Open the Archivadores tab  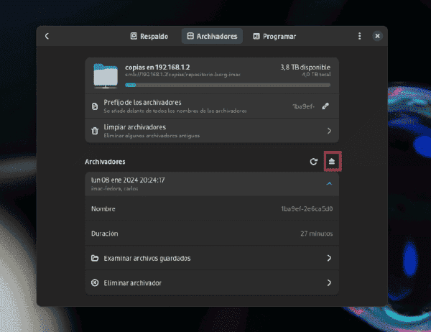coord(212,36)
